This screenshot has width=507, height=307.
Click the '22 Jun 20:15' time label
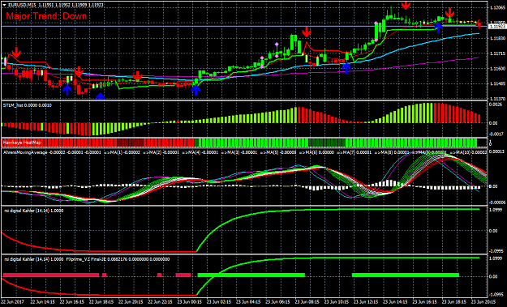click(x=131, y=302)
